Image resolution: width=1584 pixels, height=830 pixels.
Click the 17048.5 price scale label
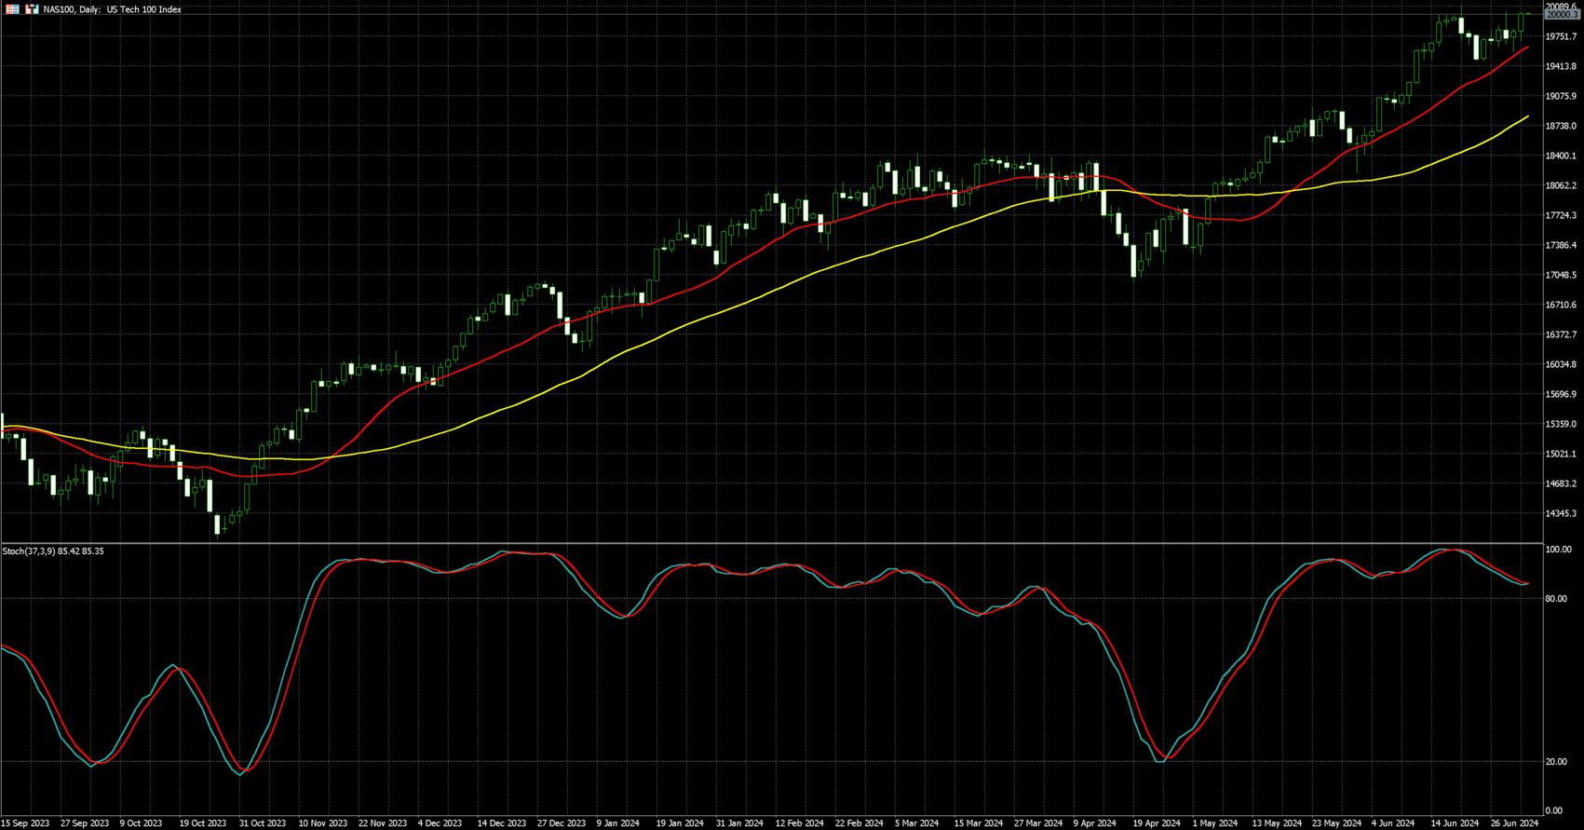[x=1561, y=275]
